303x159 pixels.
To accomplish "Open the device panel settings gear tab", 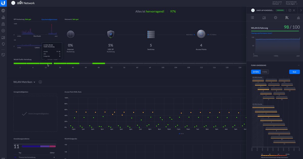I will click(275, 18).
